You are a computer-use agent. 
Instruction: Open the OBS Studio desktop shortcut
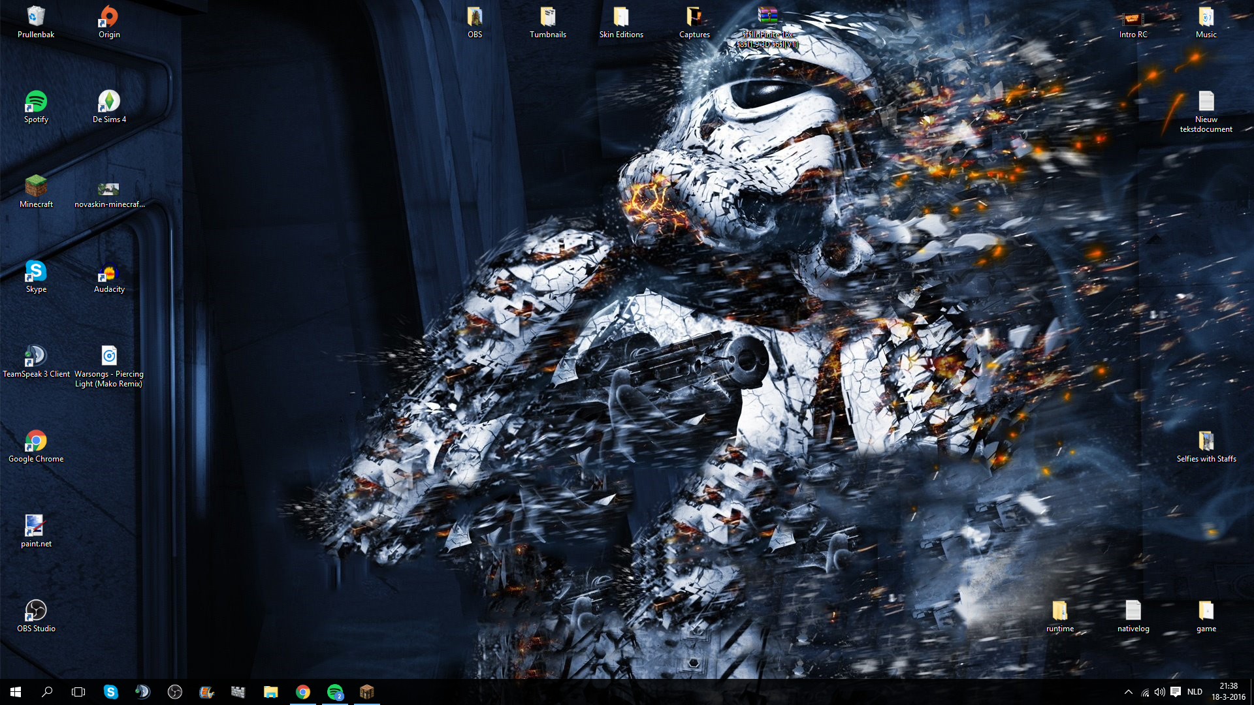click(36, 616)
